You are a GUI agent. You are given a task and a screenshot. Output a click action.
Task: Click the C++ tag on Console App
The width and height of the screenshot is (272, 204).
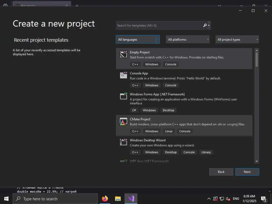pos(135,85)
